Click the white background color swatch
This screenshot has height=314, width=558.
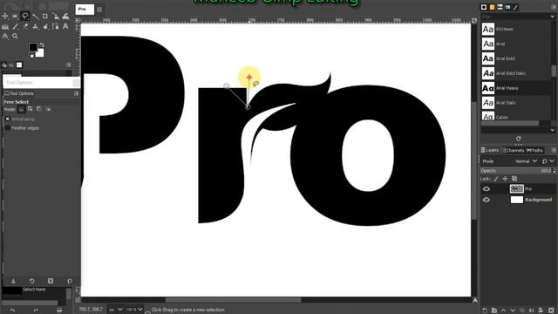(40, 53)
